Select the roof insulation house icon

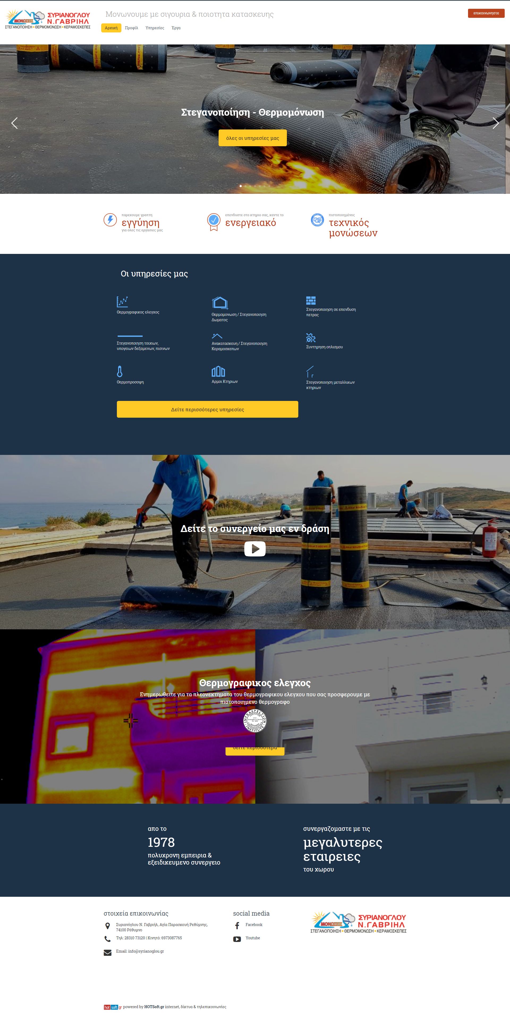220,303
